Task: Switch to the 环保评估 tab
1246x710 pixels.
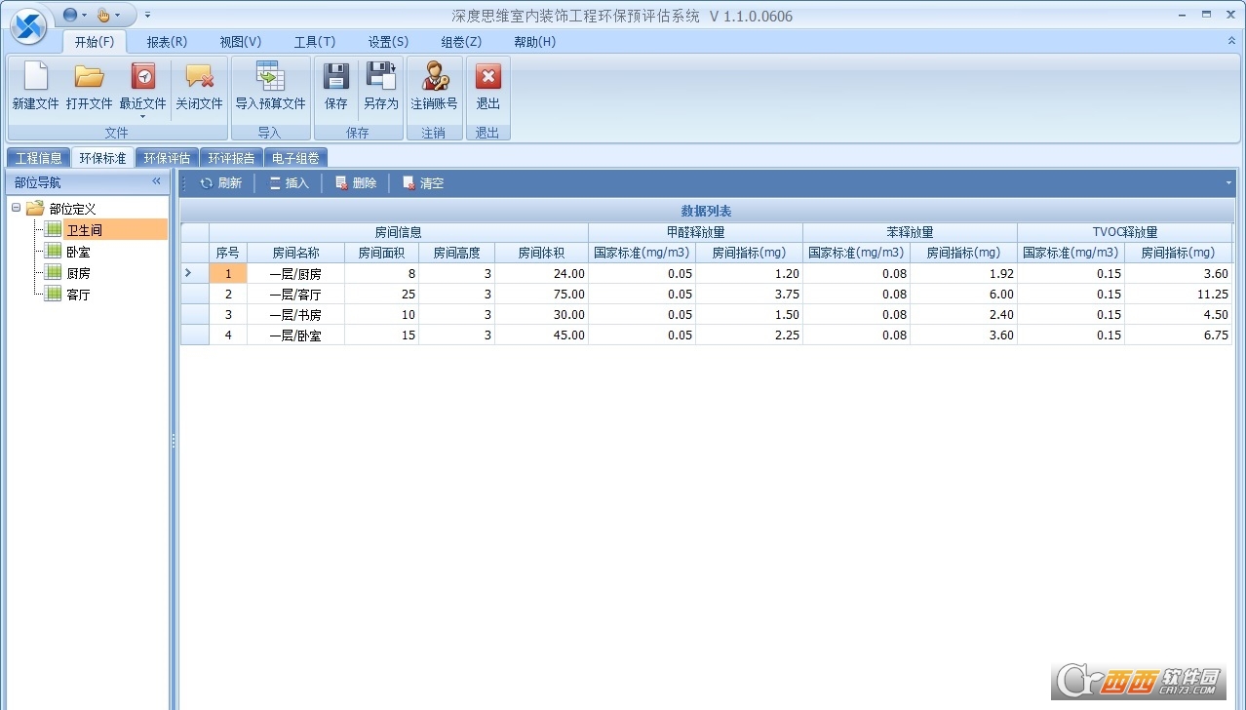Action: tap(167, 157)
